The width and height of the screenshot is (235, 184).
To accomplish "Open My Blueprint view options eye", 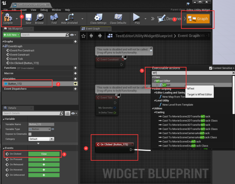I will click(73, 35).
